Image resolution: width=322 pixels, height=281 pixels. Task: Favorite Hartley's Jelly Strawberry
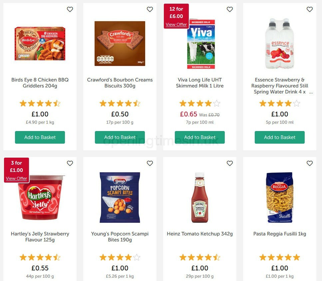tap(70, 163)
